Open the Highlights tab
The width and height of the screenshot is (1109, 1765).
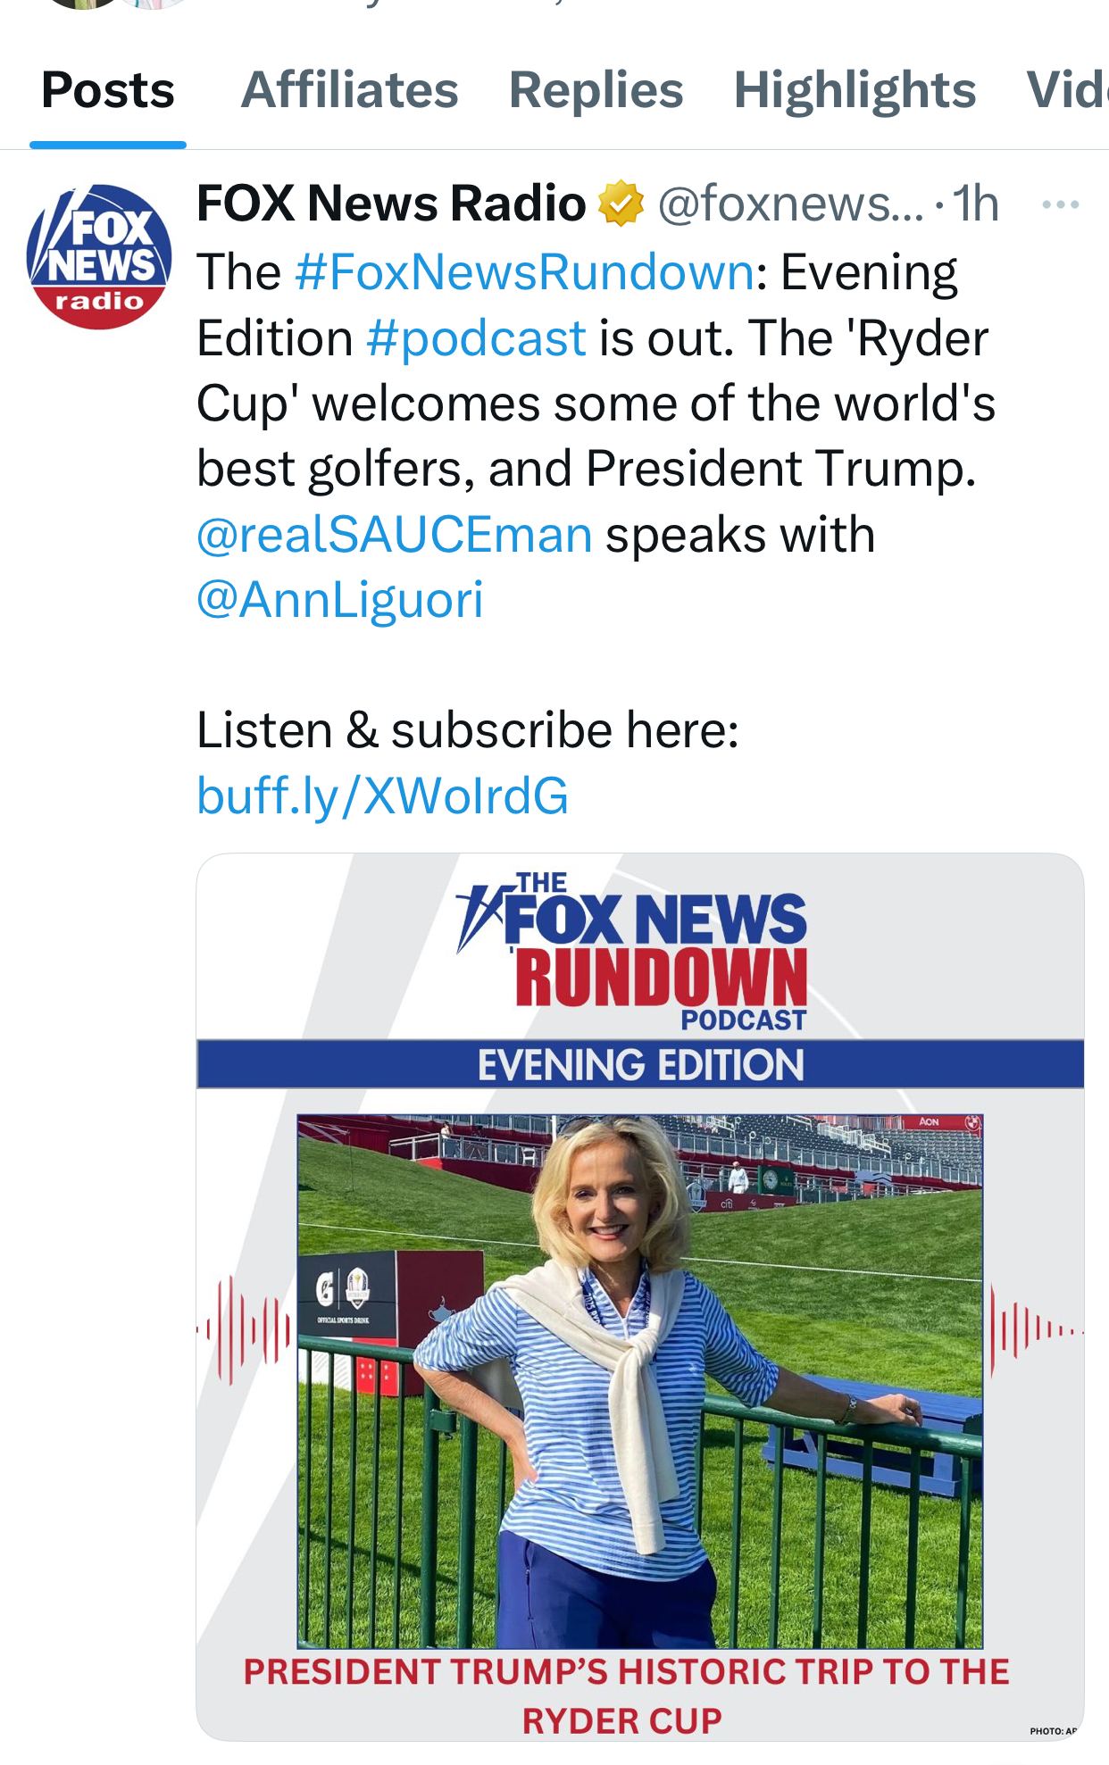[x=855, y=90]
